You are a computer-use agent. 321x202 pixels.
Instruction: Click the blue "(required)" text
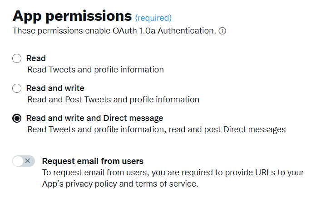153,18
